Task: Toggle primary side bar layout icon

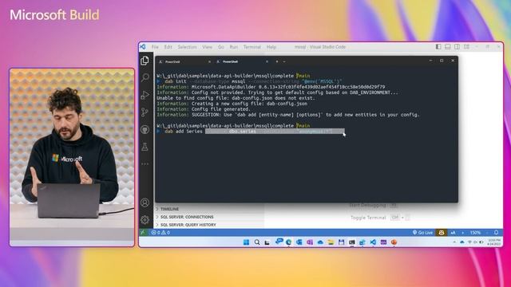Action: (438, 47)
